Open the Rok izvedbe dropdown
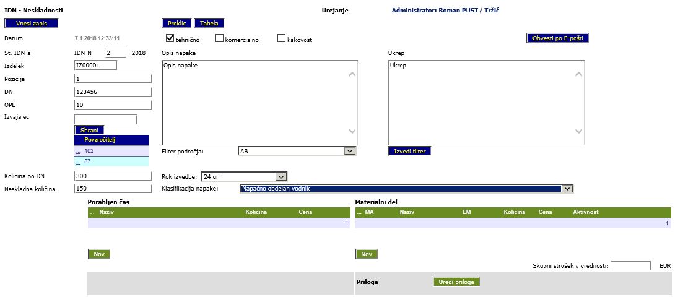 tap(280, 176)
